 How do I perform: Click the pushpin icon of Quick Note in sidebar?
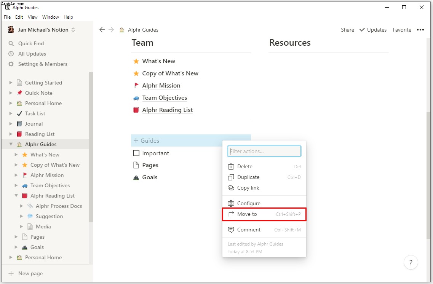pos(19,93)
